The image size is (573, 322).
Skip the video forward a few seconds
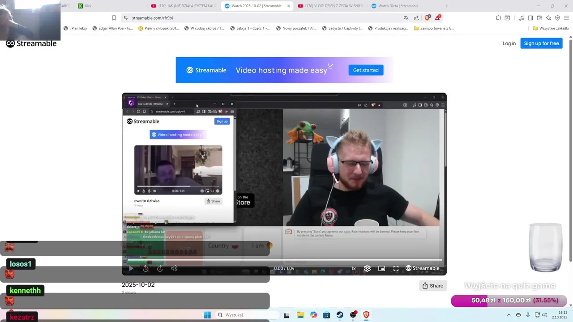click(x=160, y=268)
